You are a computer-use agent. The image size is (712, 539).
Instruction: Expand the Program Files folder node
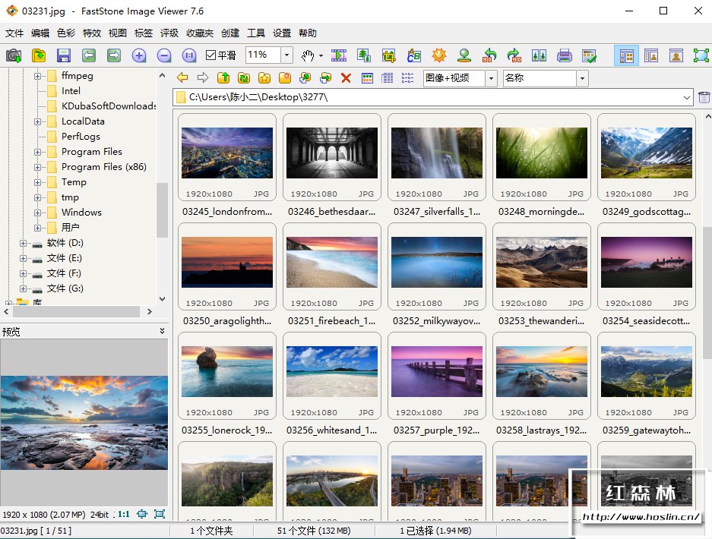(x=38, y=152)
